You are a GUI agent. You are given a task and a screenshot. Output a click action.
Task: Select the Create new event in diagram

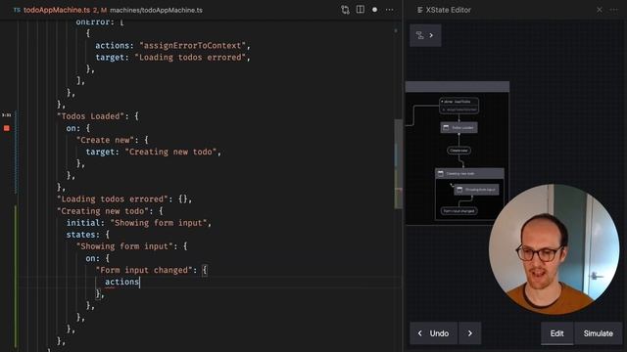pos(458,151)
